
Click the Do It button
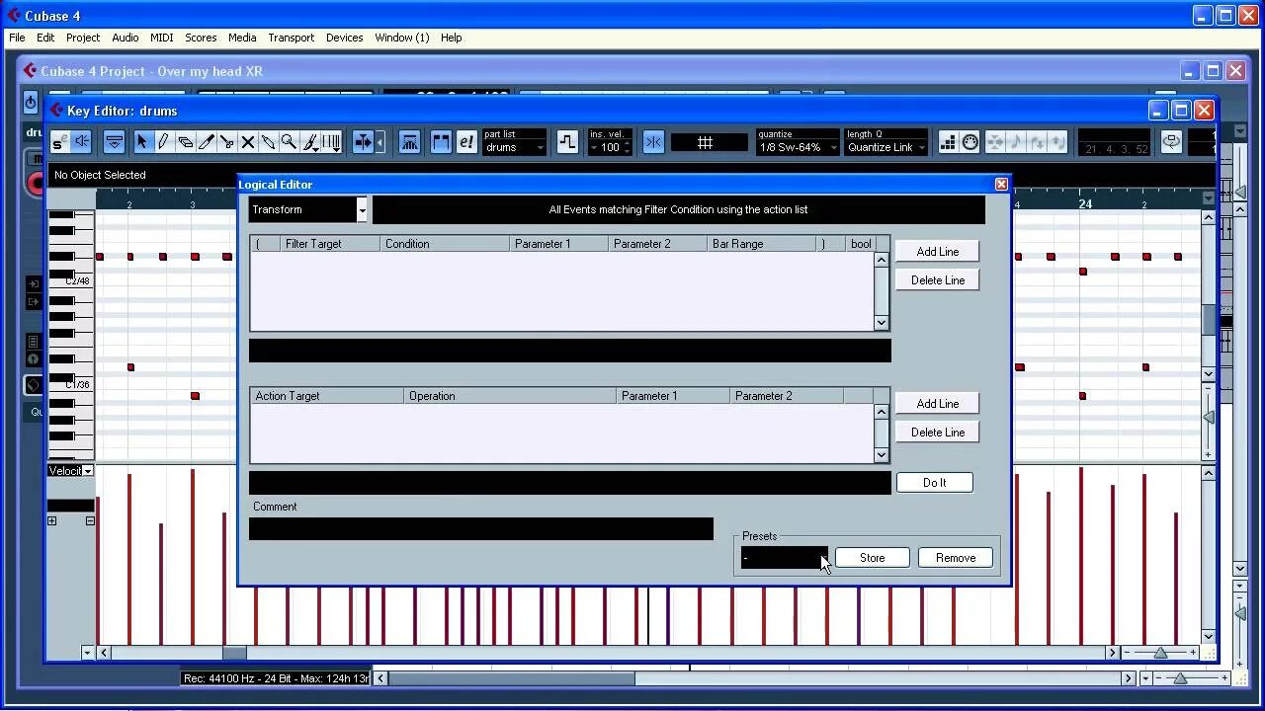(934, 482)
